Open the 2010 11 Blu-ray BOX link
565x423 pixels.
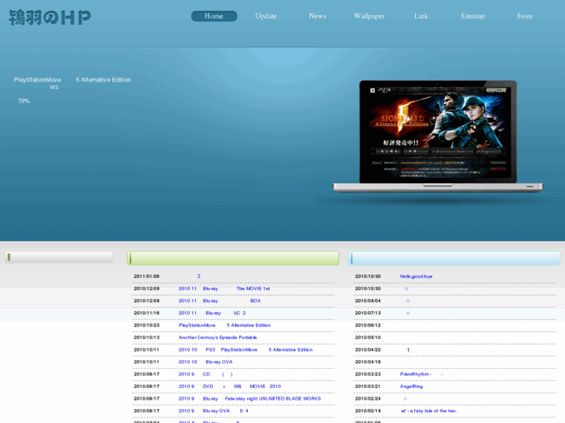click(x=219, y=300)
